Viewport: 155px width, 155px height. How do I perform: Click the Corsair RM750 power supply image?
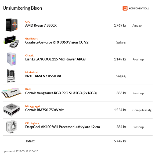12,110
